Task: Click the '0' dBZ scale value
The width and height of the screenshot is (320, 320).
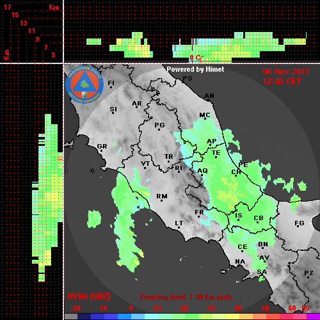Action: [131, 308]
